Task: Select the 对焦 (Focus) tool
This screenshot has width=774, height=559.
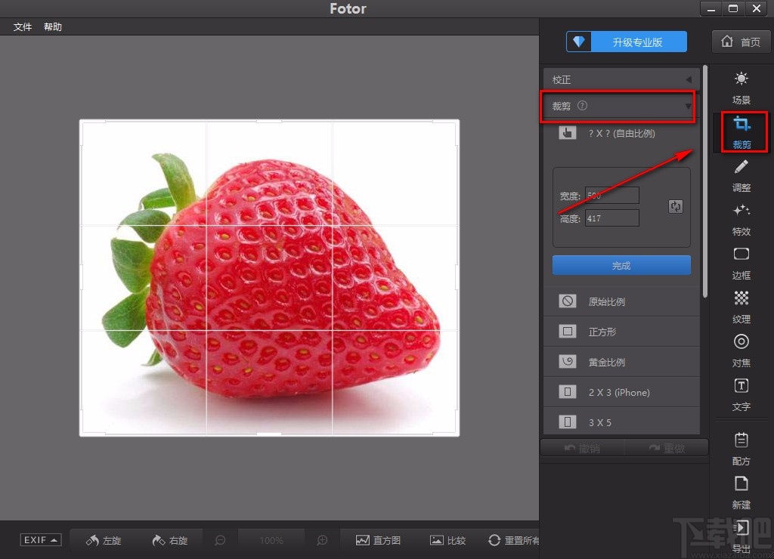Action: coord(741,350)
